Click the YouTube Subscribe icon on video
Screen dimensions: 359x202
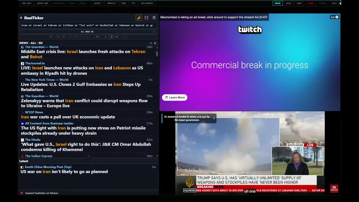[x=334, y=189]
